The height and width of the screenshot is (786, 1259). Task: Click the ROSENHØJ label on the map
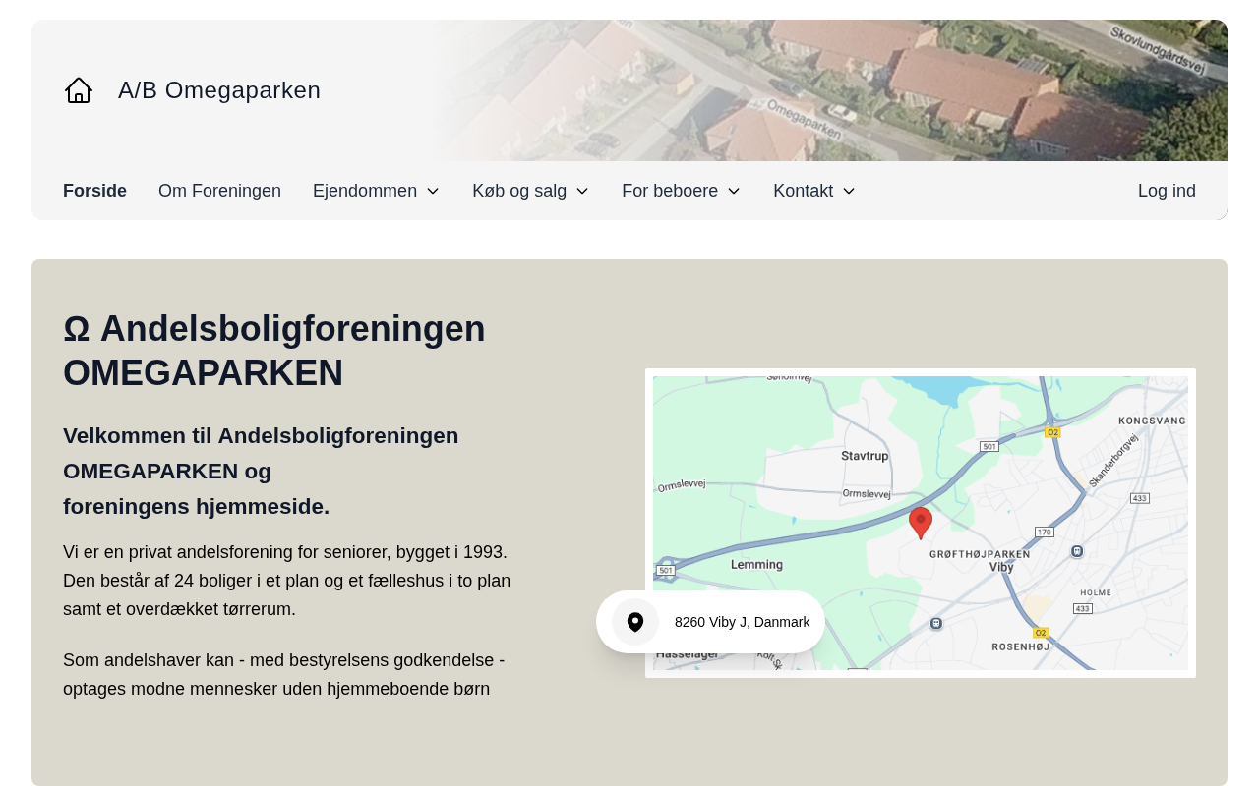coord(1020,646)
